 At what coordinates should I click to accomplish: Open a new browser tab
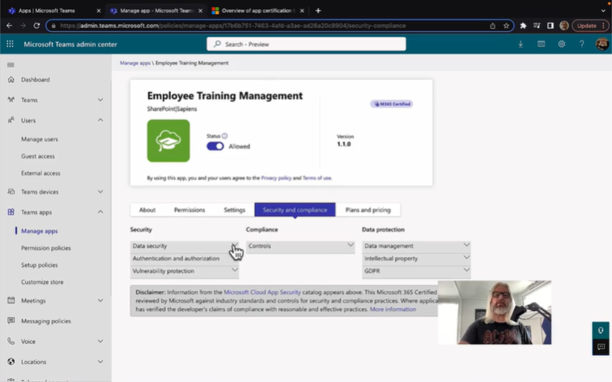(x=318, y=10)
